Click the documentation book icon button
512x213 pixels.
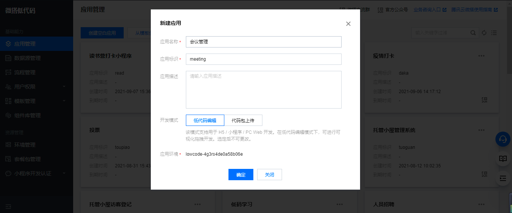pyautogui.click(x=503, y=159)
